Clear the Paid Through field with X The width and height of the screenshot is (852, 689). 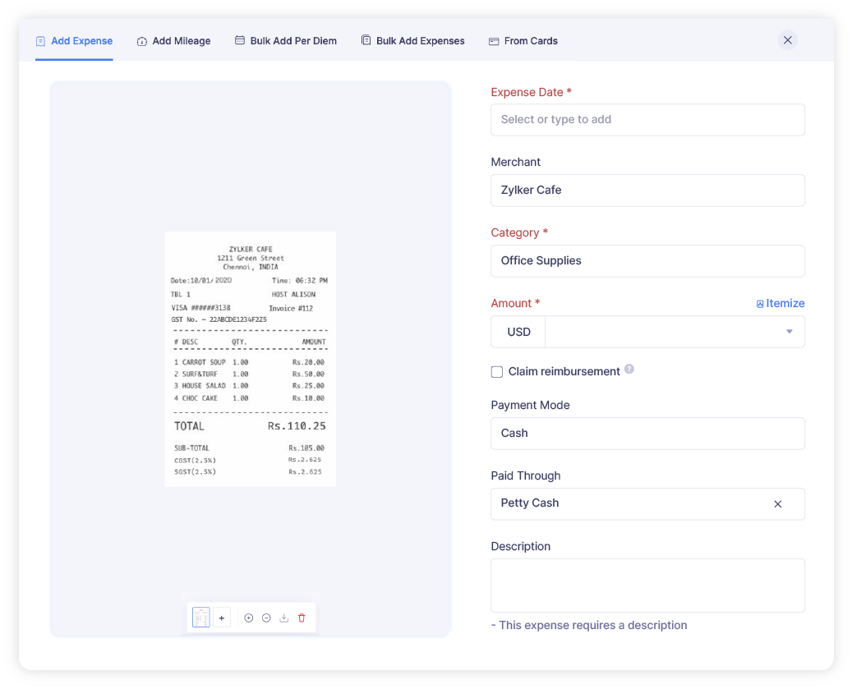tap(777, 503)
